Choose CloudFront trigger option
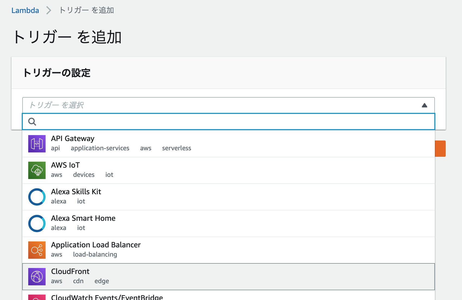This screenshot has height=300, width=462. click(x=229, y=277)
